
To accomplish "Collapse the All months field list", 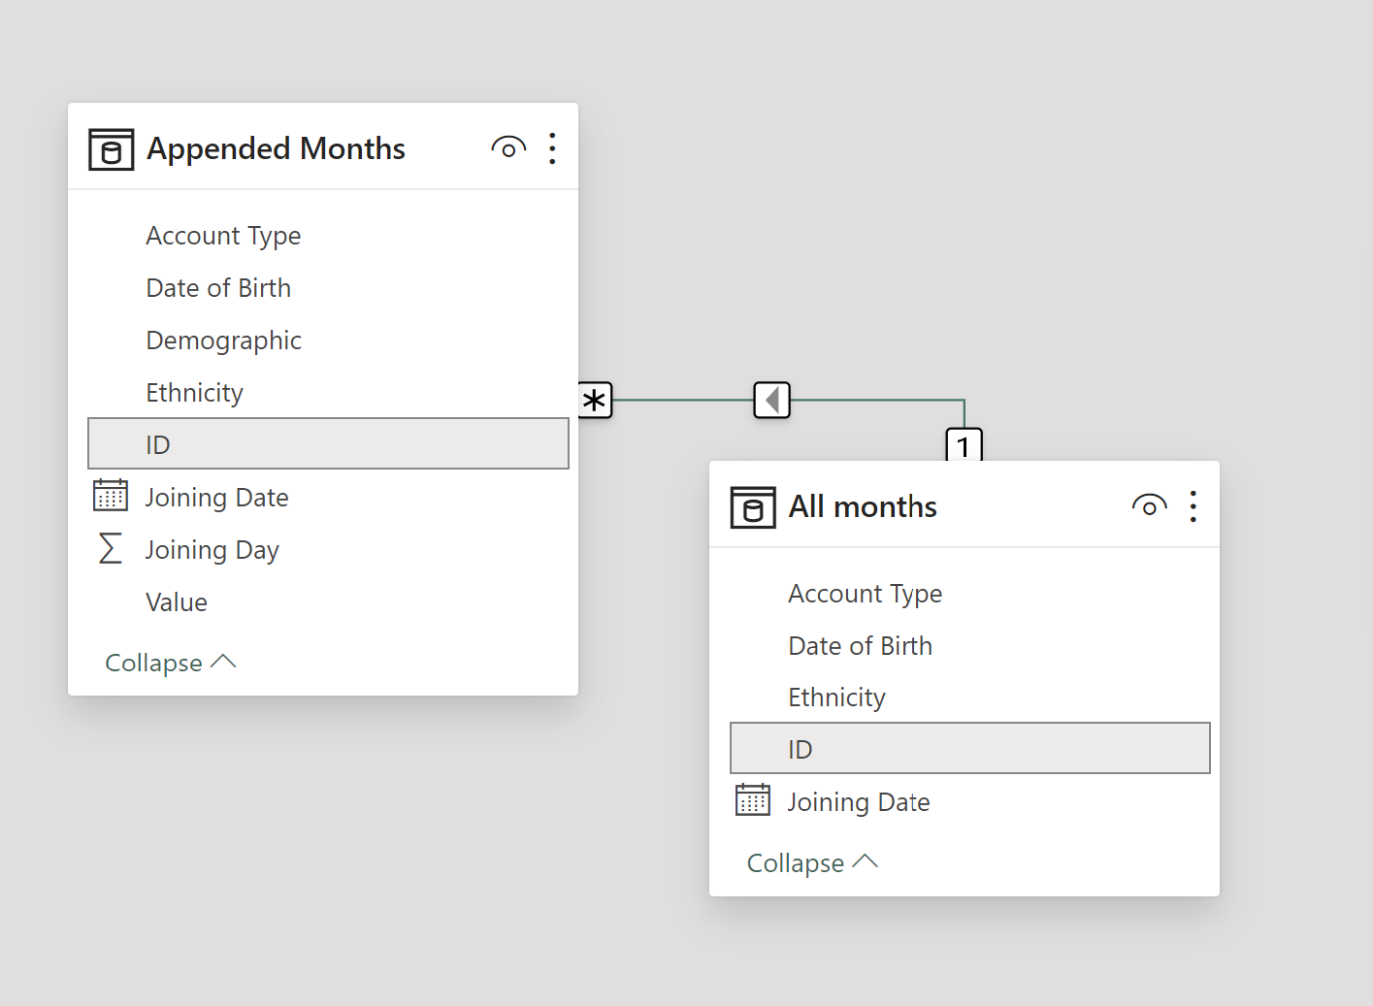I will 812,862.
